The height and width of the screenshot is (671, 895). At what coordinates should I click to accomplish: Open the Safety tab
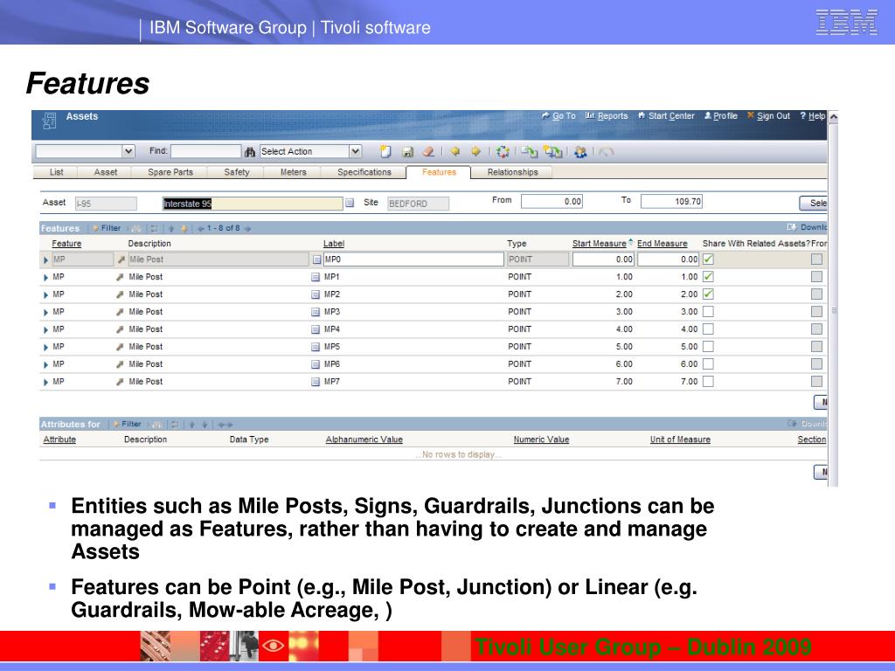click(236, 172)
